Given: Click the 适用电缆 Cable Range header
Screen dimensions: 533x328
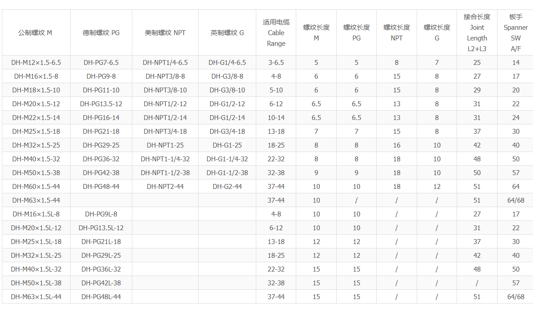Looking at the screenshot, I should (x=276, y=33).
